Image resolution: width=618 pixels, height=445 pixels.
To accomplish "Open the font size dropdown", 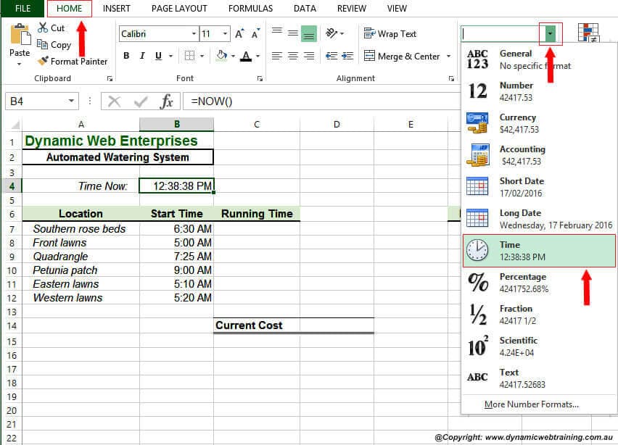I will [225, 33].
